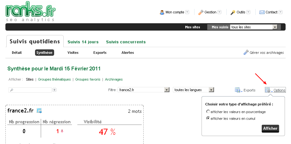The width and height of the screenshot is (291, 144).
Task: Select the Synthèse sub-tab
Action: click(44, 53)
